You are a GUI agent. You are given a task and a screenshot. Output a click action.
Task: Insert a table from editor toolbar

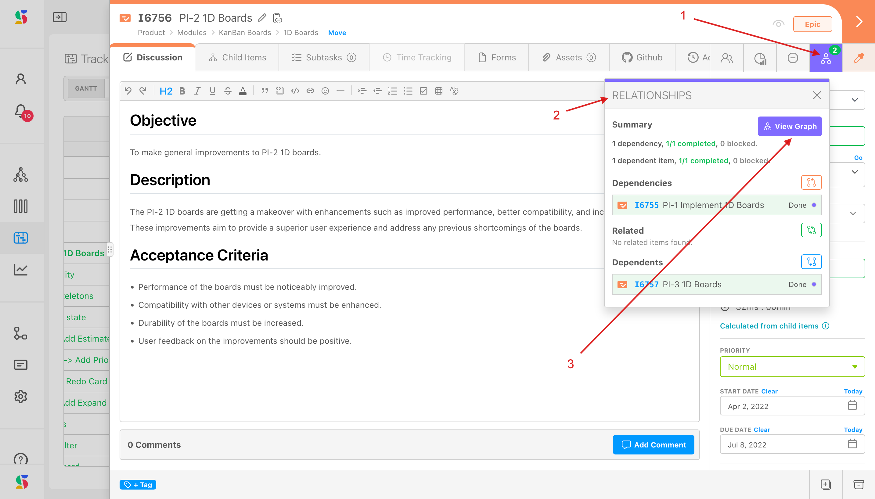[x=438, y=91]
